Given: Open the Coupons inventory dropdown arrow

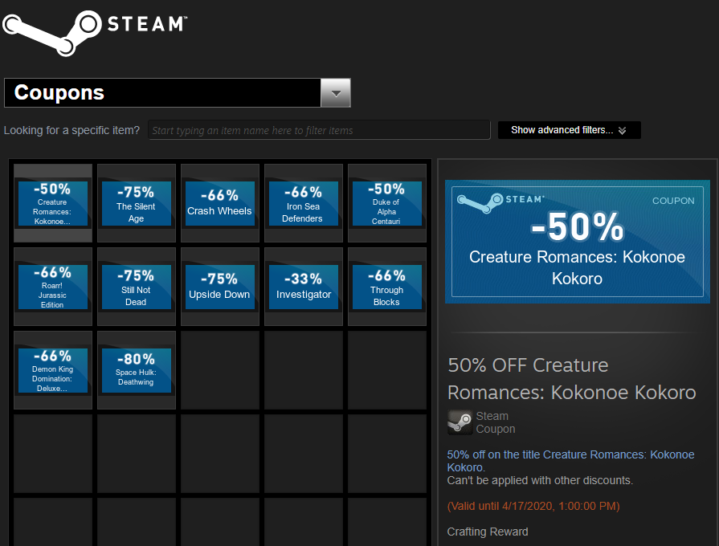Looking at the screenshot, I should tap(336, 93).
